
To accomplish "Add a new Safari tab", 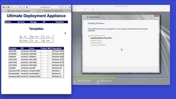I will (70, 11).
